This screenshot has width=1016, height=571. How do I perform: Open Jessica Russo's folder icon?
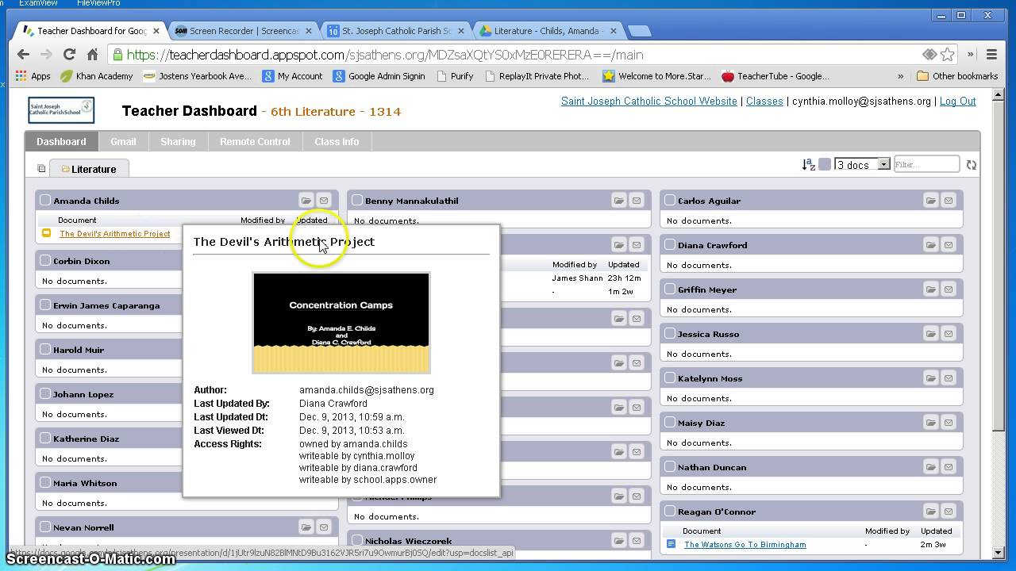[930, 334]
